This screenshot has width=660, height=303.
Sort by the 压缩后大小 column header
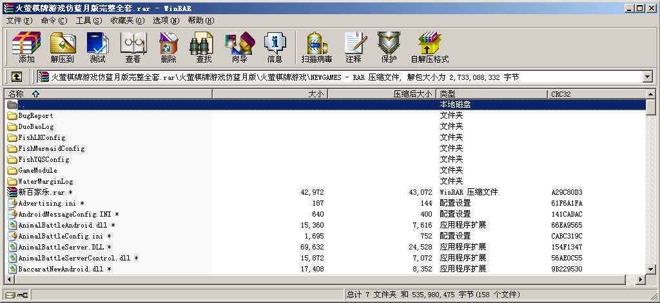(382, 94)
